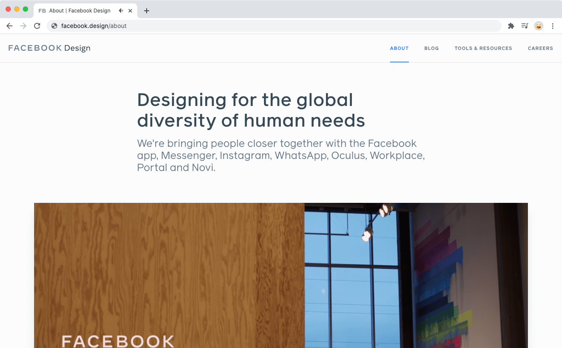Click the FACEBOOK Design logo
The width and height of the screenshot is (562, 348).
49,48
